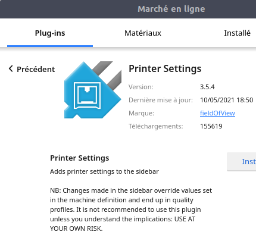Switch to the Plug-ins tab

point(50,33)
